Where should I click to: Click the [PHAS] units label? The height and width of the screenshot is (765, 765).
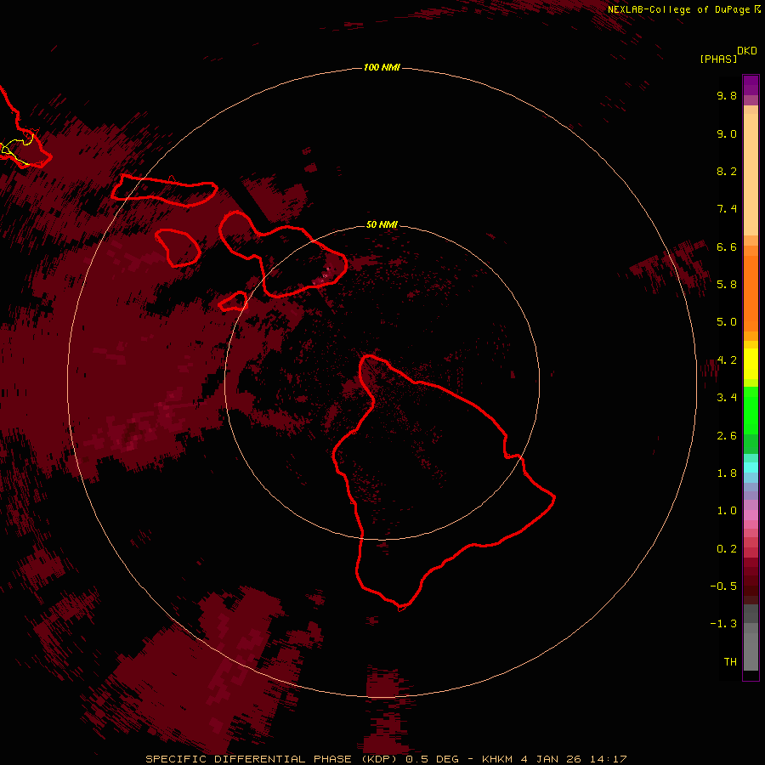coord(718,59)
